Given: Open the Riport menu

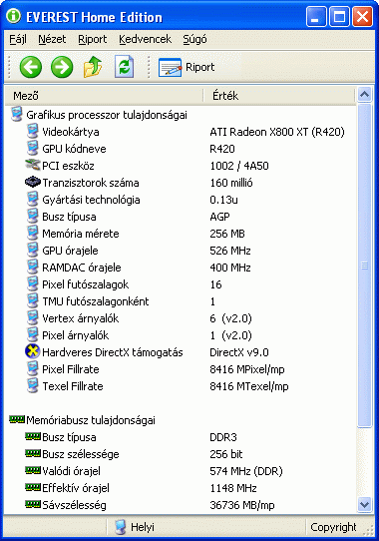Looking at the screenshot, I should pyautogui.click(x=93, y=39).
